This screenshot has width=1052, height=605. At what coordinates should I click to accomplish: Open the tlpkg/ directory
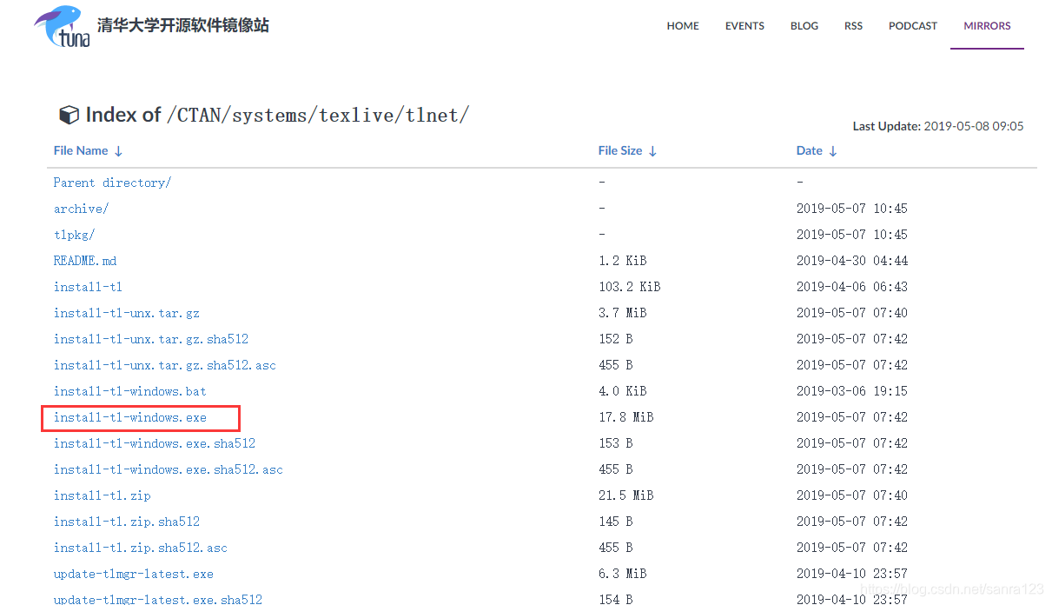[74, 235]
